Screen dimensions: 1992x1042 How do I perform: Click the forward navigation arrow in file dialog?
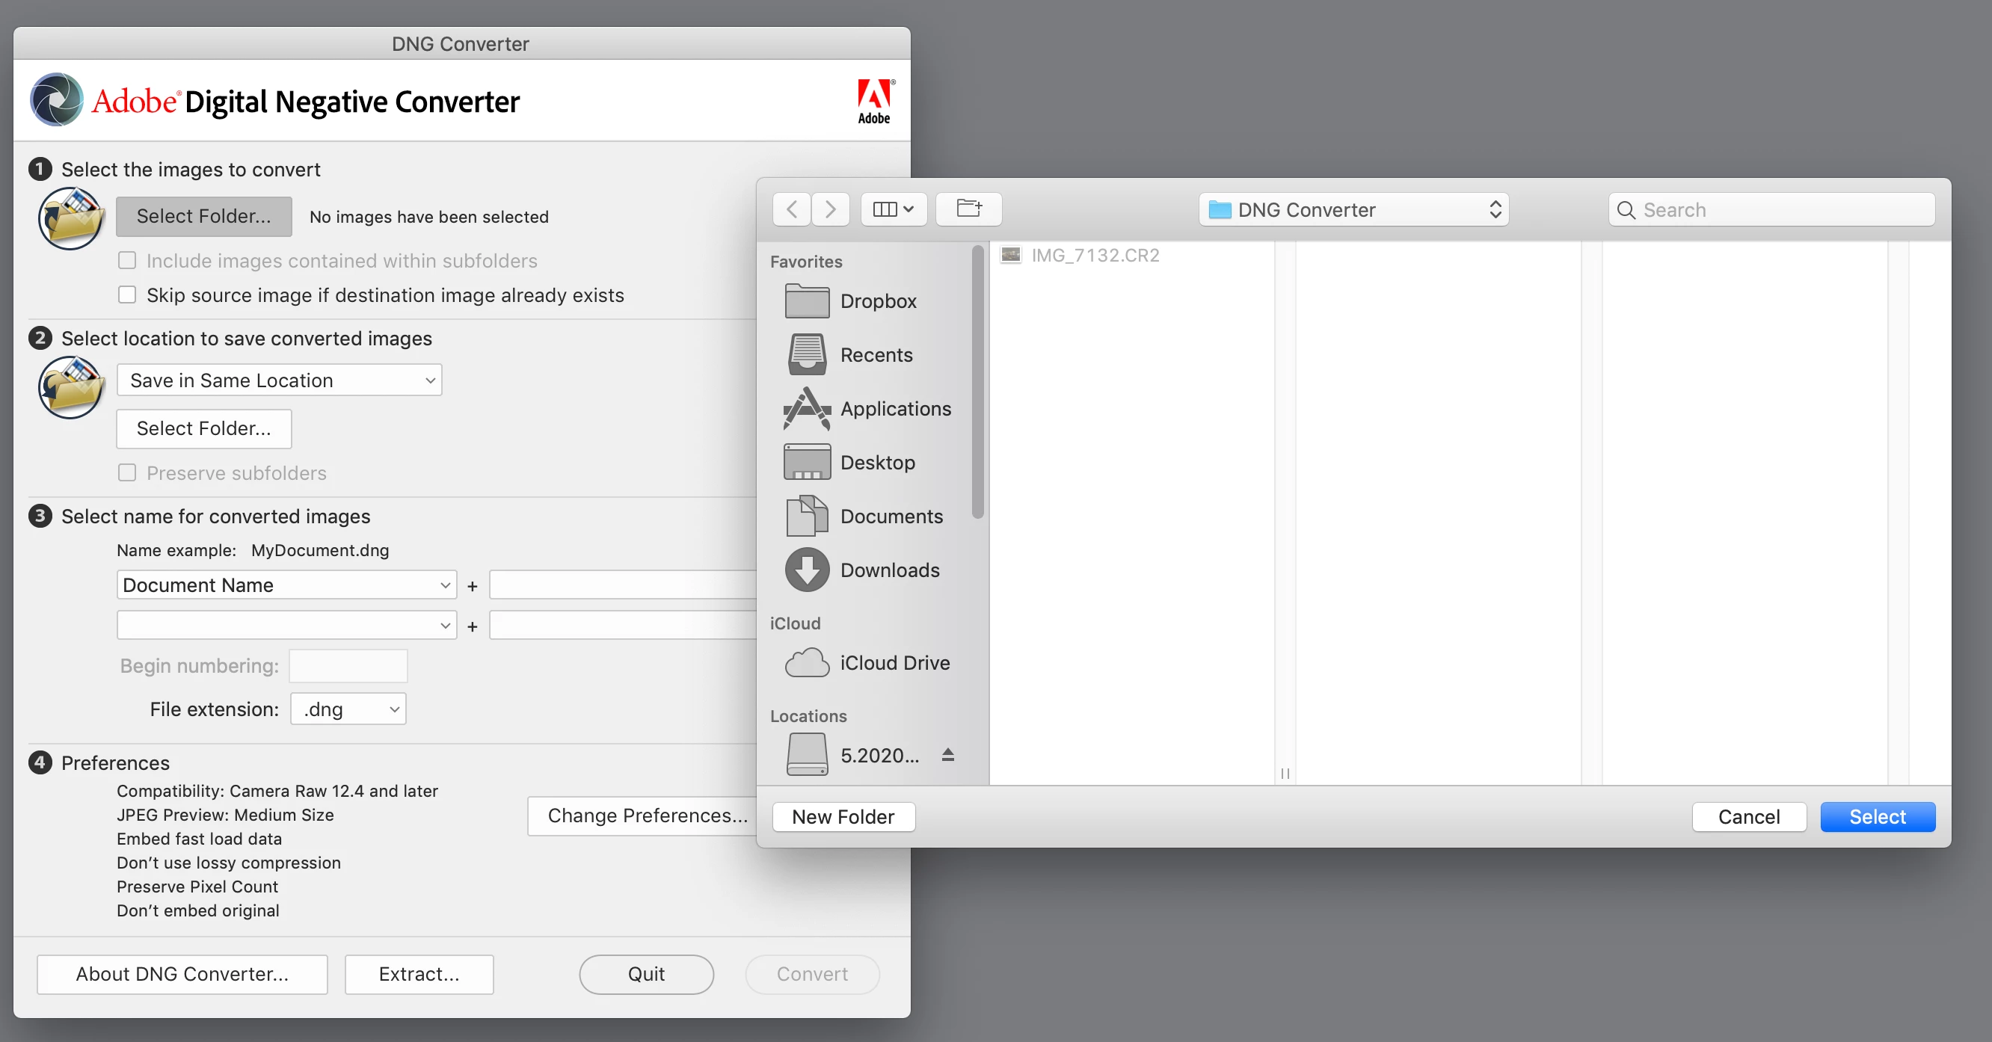coord(830,209)
